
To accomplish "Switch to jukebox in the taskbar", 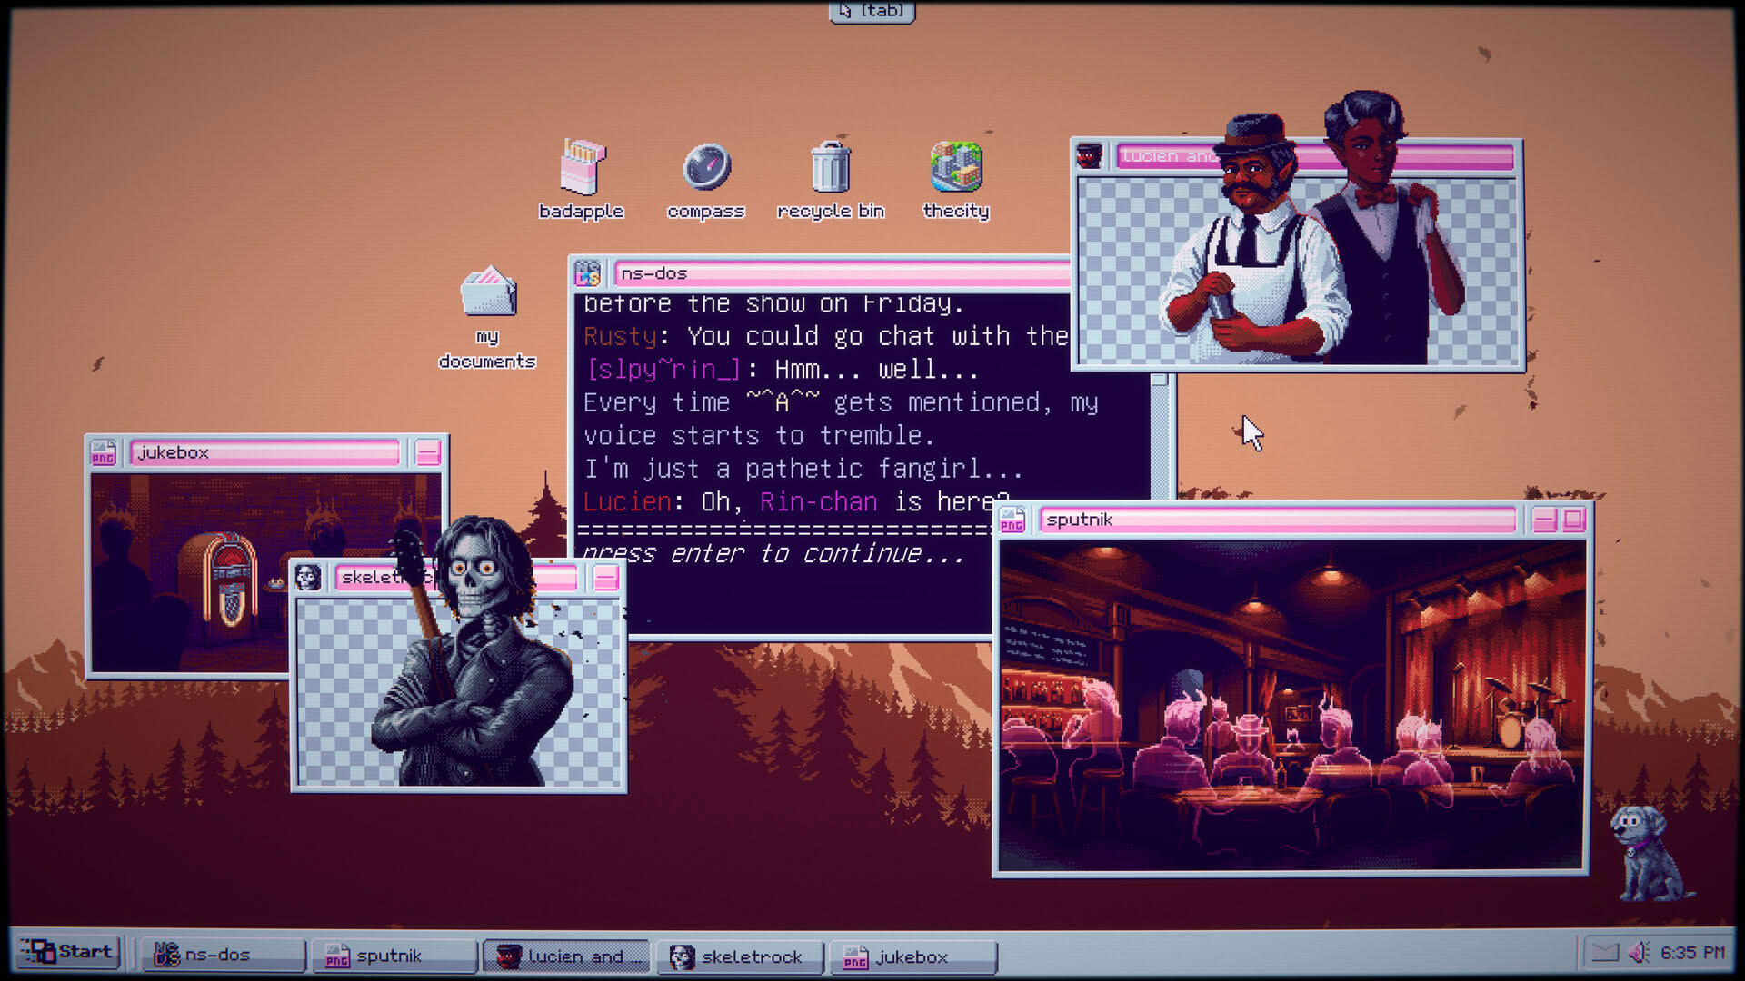I will pos(912,956).
